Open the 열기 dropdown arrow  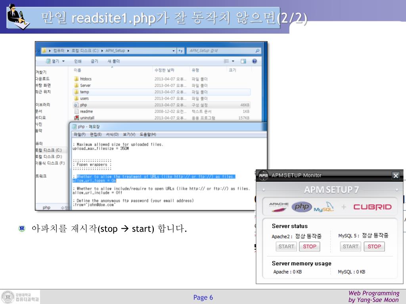pos(63,61)
